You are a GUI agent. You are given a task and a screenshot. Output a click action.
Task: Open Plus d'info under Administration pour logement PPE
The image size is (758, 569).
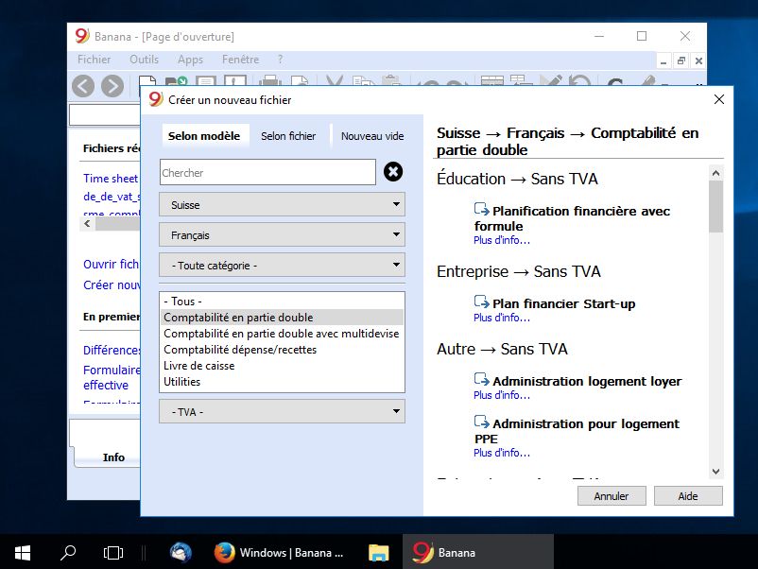(x=501, y=453)
